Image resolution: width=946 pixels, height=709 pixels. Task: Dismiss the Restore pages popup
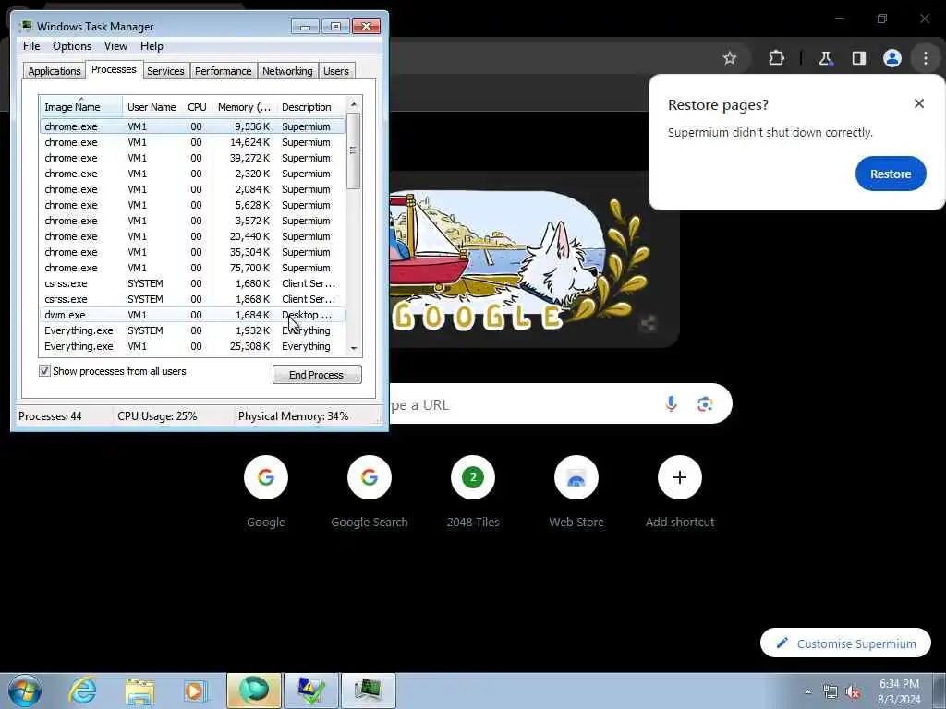919,103
